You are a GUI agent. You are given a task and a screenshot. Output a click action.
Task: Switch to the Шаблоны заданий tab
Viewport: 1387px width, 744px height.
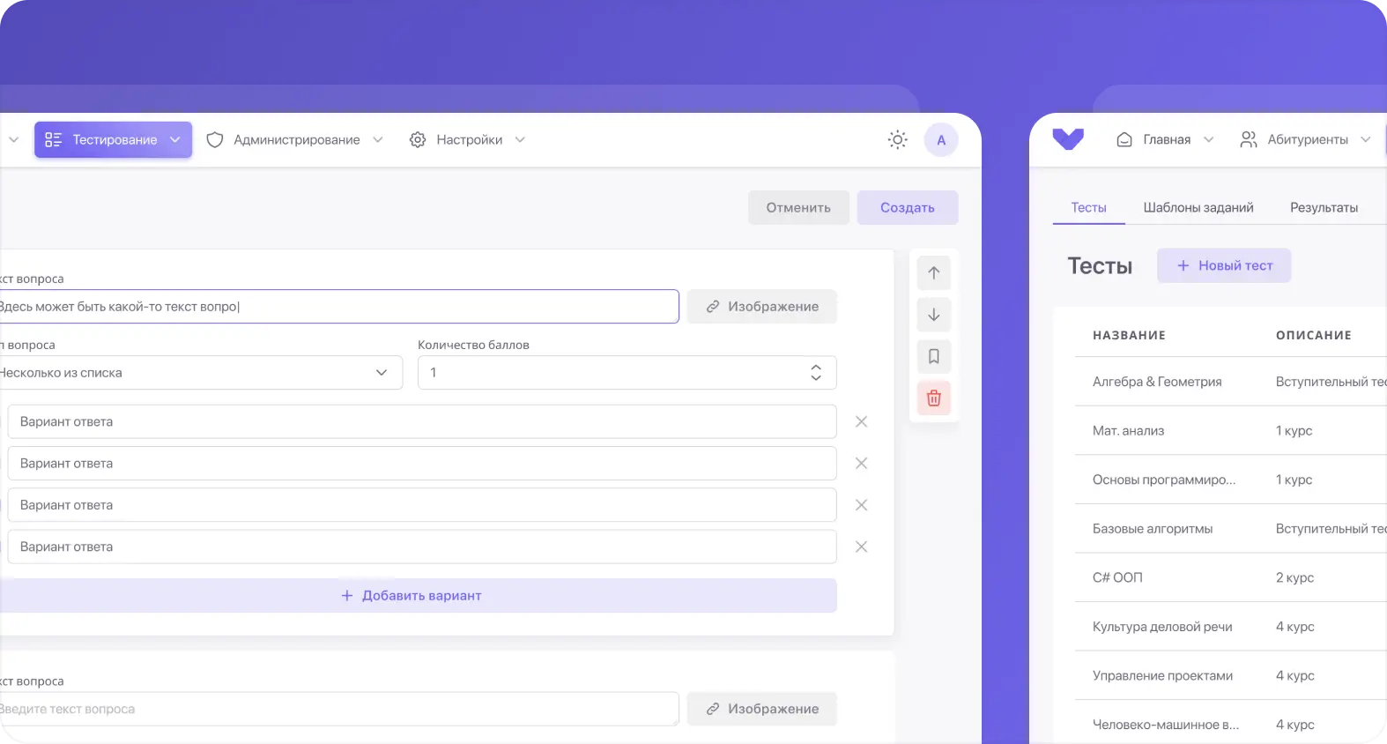1198,207
